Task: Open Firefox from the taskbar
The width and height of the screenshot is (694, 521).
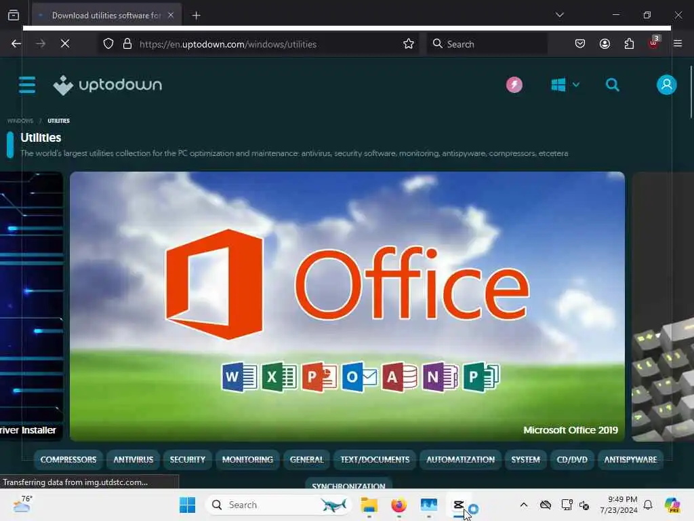Action: [399, 505]
